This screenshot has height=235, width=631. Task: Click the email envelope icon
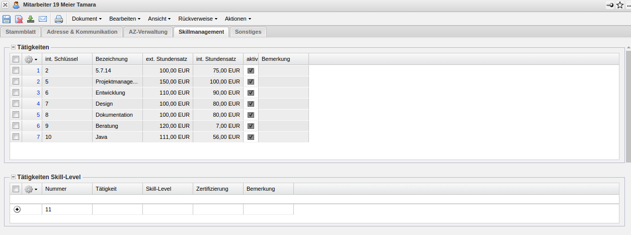[x=43, y=19]
